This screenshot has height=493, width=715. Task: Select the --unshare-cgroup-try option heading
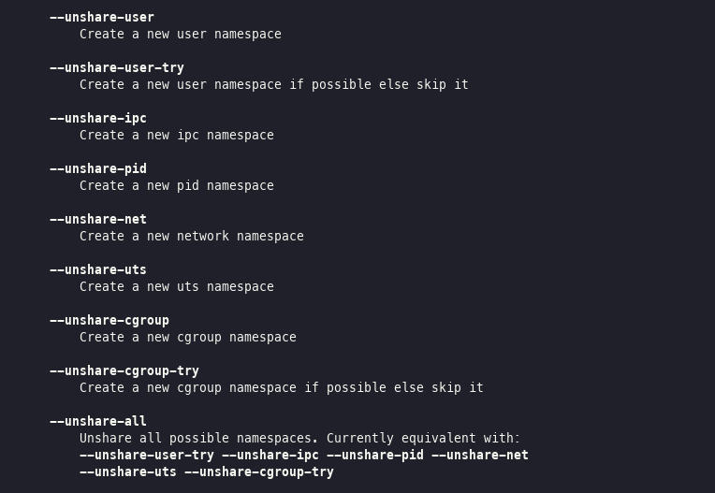click(124, 371)
